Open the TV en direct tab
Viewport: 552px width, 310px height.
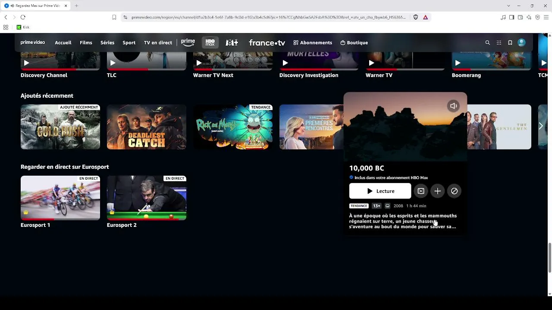pyautogui.click(x=158, y=43)
